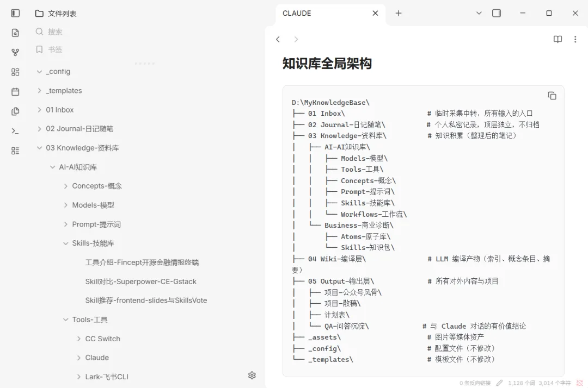
Task: Collapse the Skills-技能库 folder
Action: (66, 243)
